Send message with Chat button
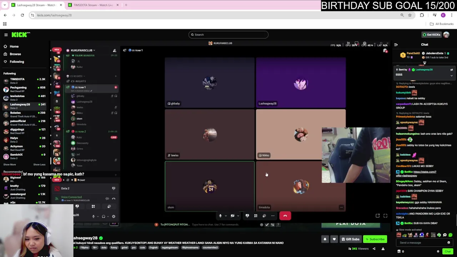This screenshot has width=457, height=257. pyautogui.click(x=448, y=252)
